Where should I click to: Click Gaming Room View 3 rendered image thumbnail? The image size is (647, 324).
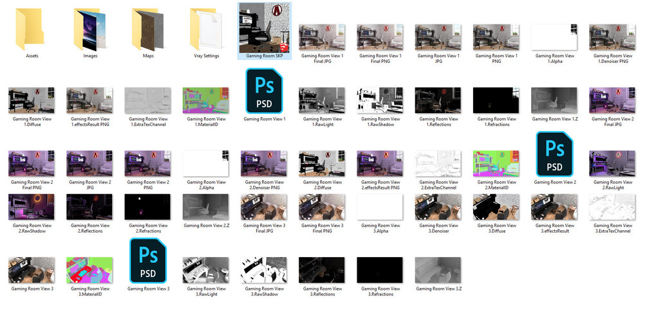click(32, 271)
